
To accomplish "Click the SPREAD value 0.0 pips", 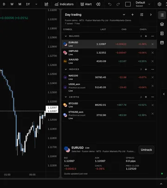I will click(x=131, y=161).
